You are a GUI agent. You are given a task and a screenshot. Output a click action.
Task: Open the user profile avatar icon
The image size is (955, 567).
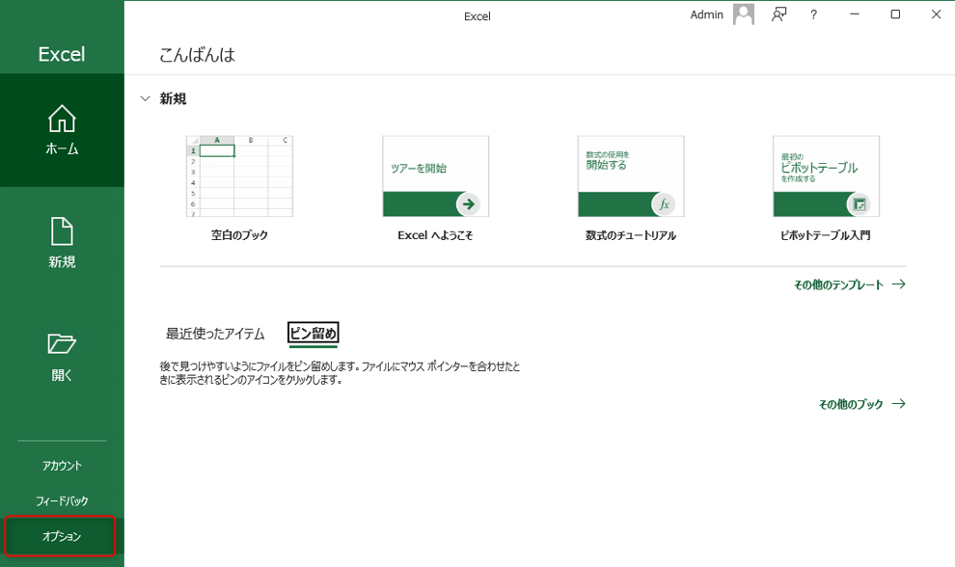tap(743, 14)
